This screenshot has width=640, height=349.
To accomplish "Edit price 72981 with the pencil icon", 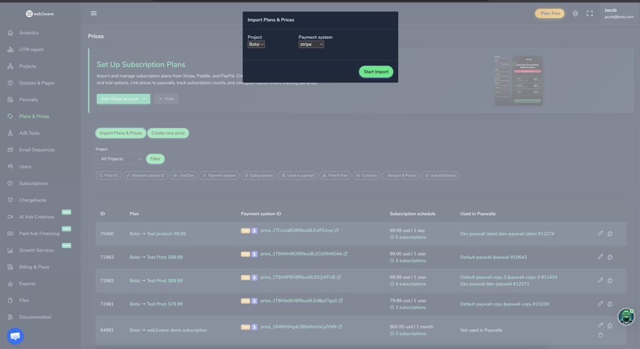I will pos(601,303).
